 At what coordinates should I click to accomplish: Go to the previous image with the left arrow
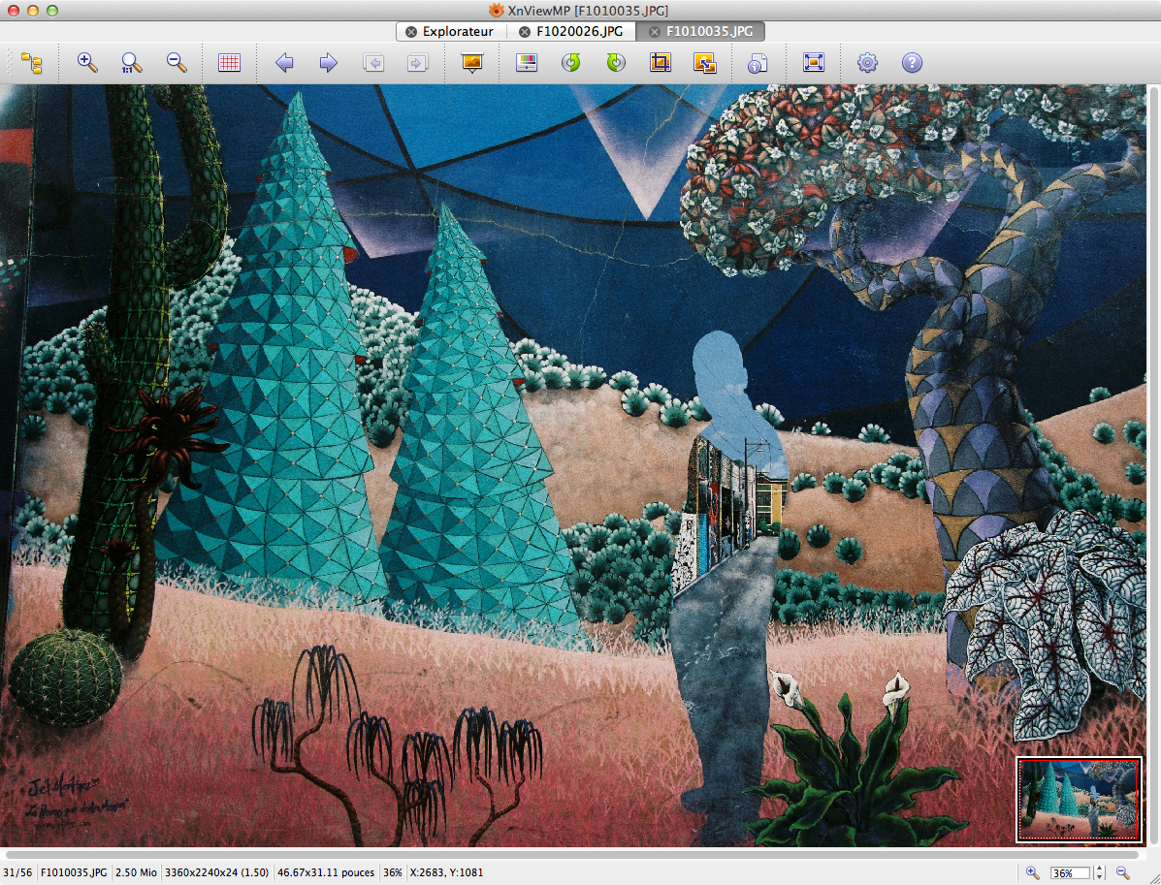[x=284, y=63]
